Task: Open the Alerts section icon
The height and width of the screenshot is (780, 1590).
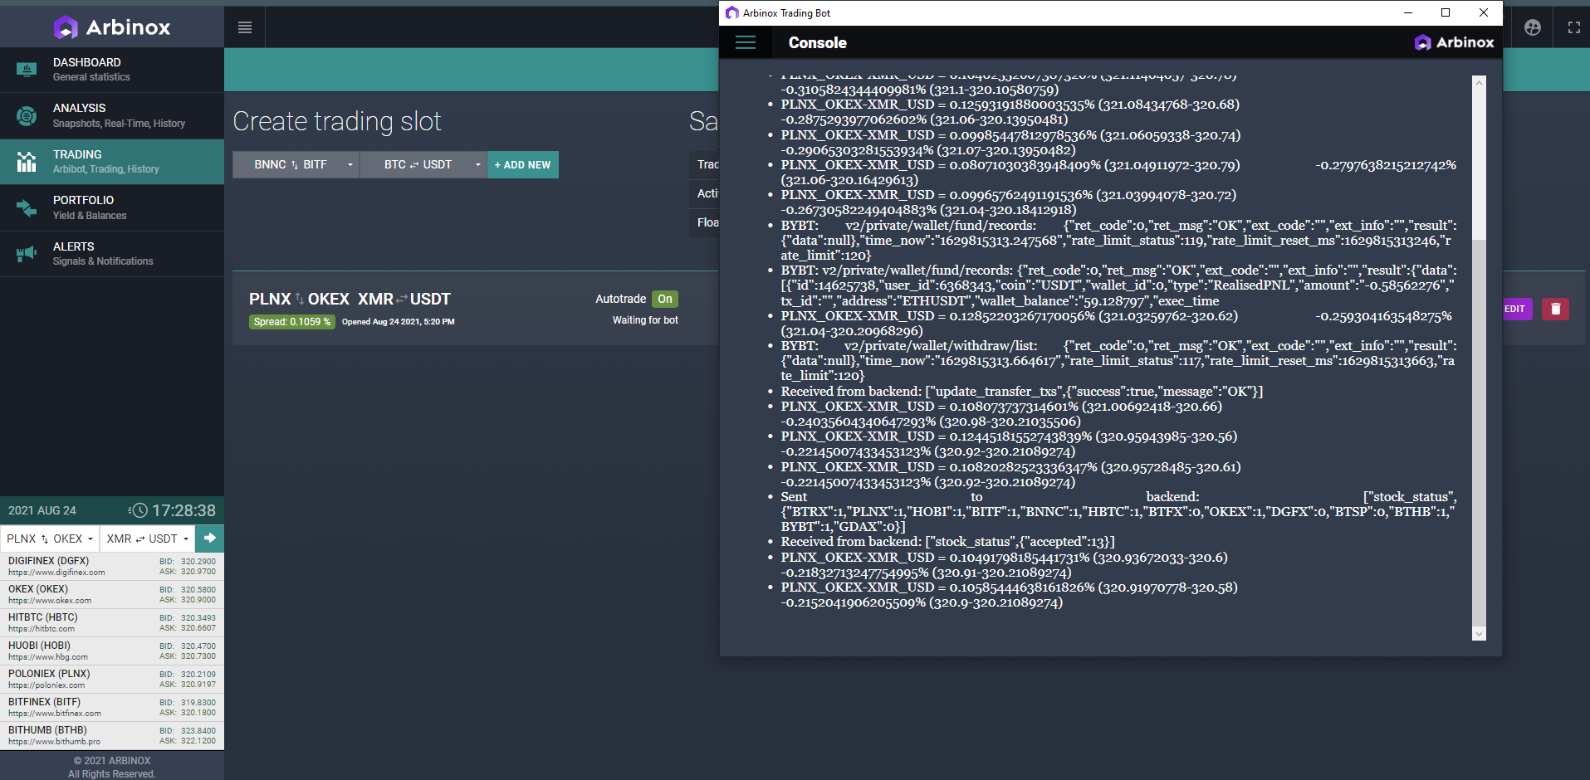Action: [x=25, y=253]
